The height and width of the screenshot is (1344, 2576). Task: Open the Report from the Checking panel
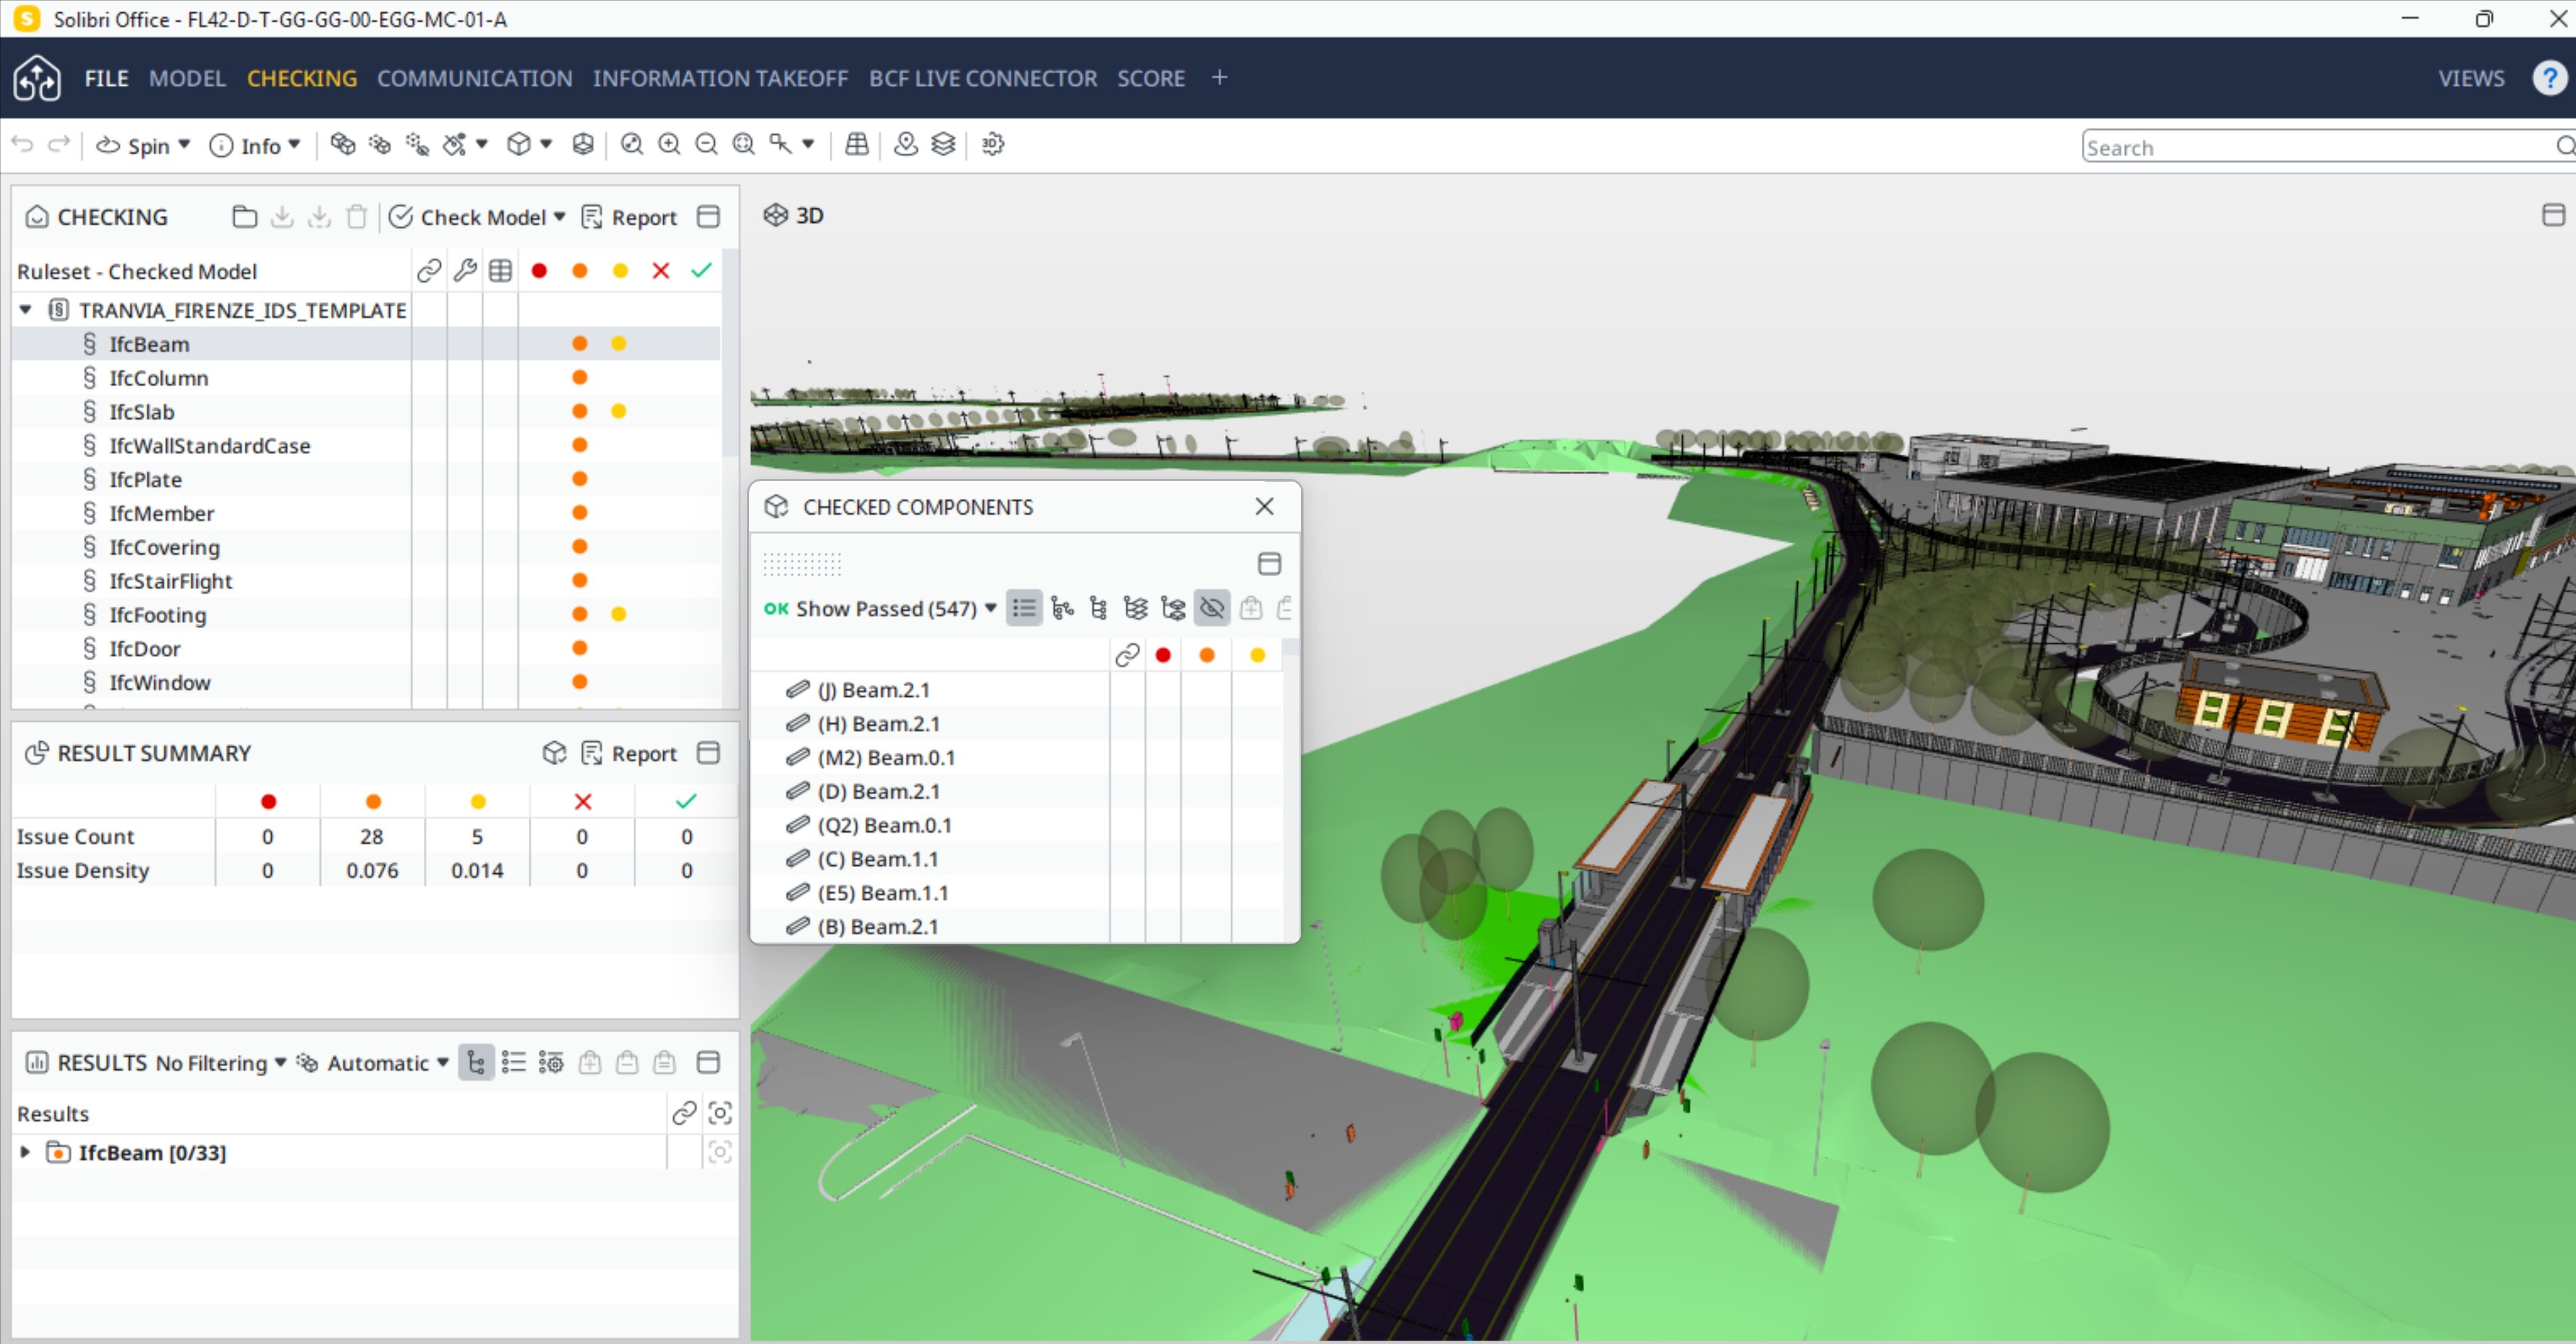tap(643, 216)
